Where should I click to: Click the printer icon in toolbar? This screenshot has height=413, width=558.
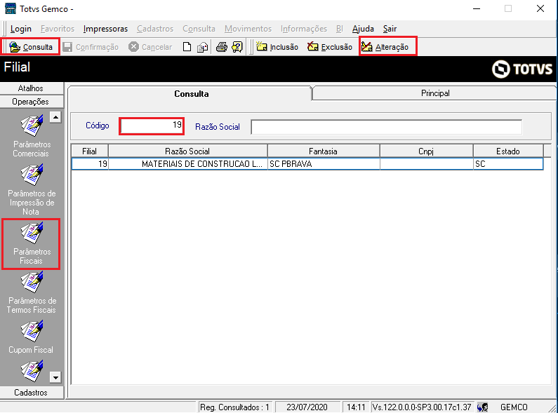[222, 47]
